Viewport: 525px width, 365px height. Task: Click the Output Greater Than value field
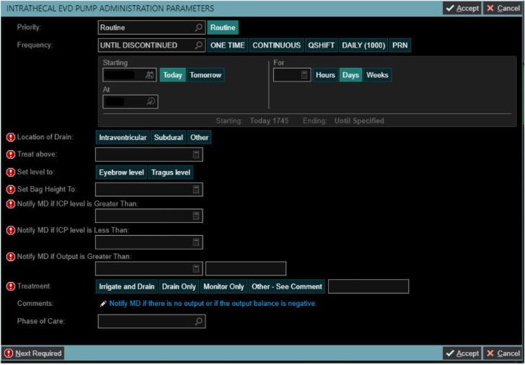(x=149, y=268)
